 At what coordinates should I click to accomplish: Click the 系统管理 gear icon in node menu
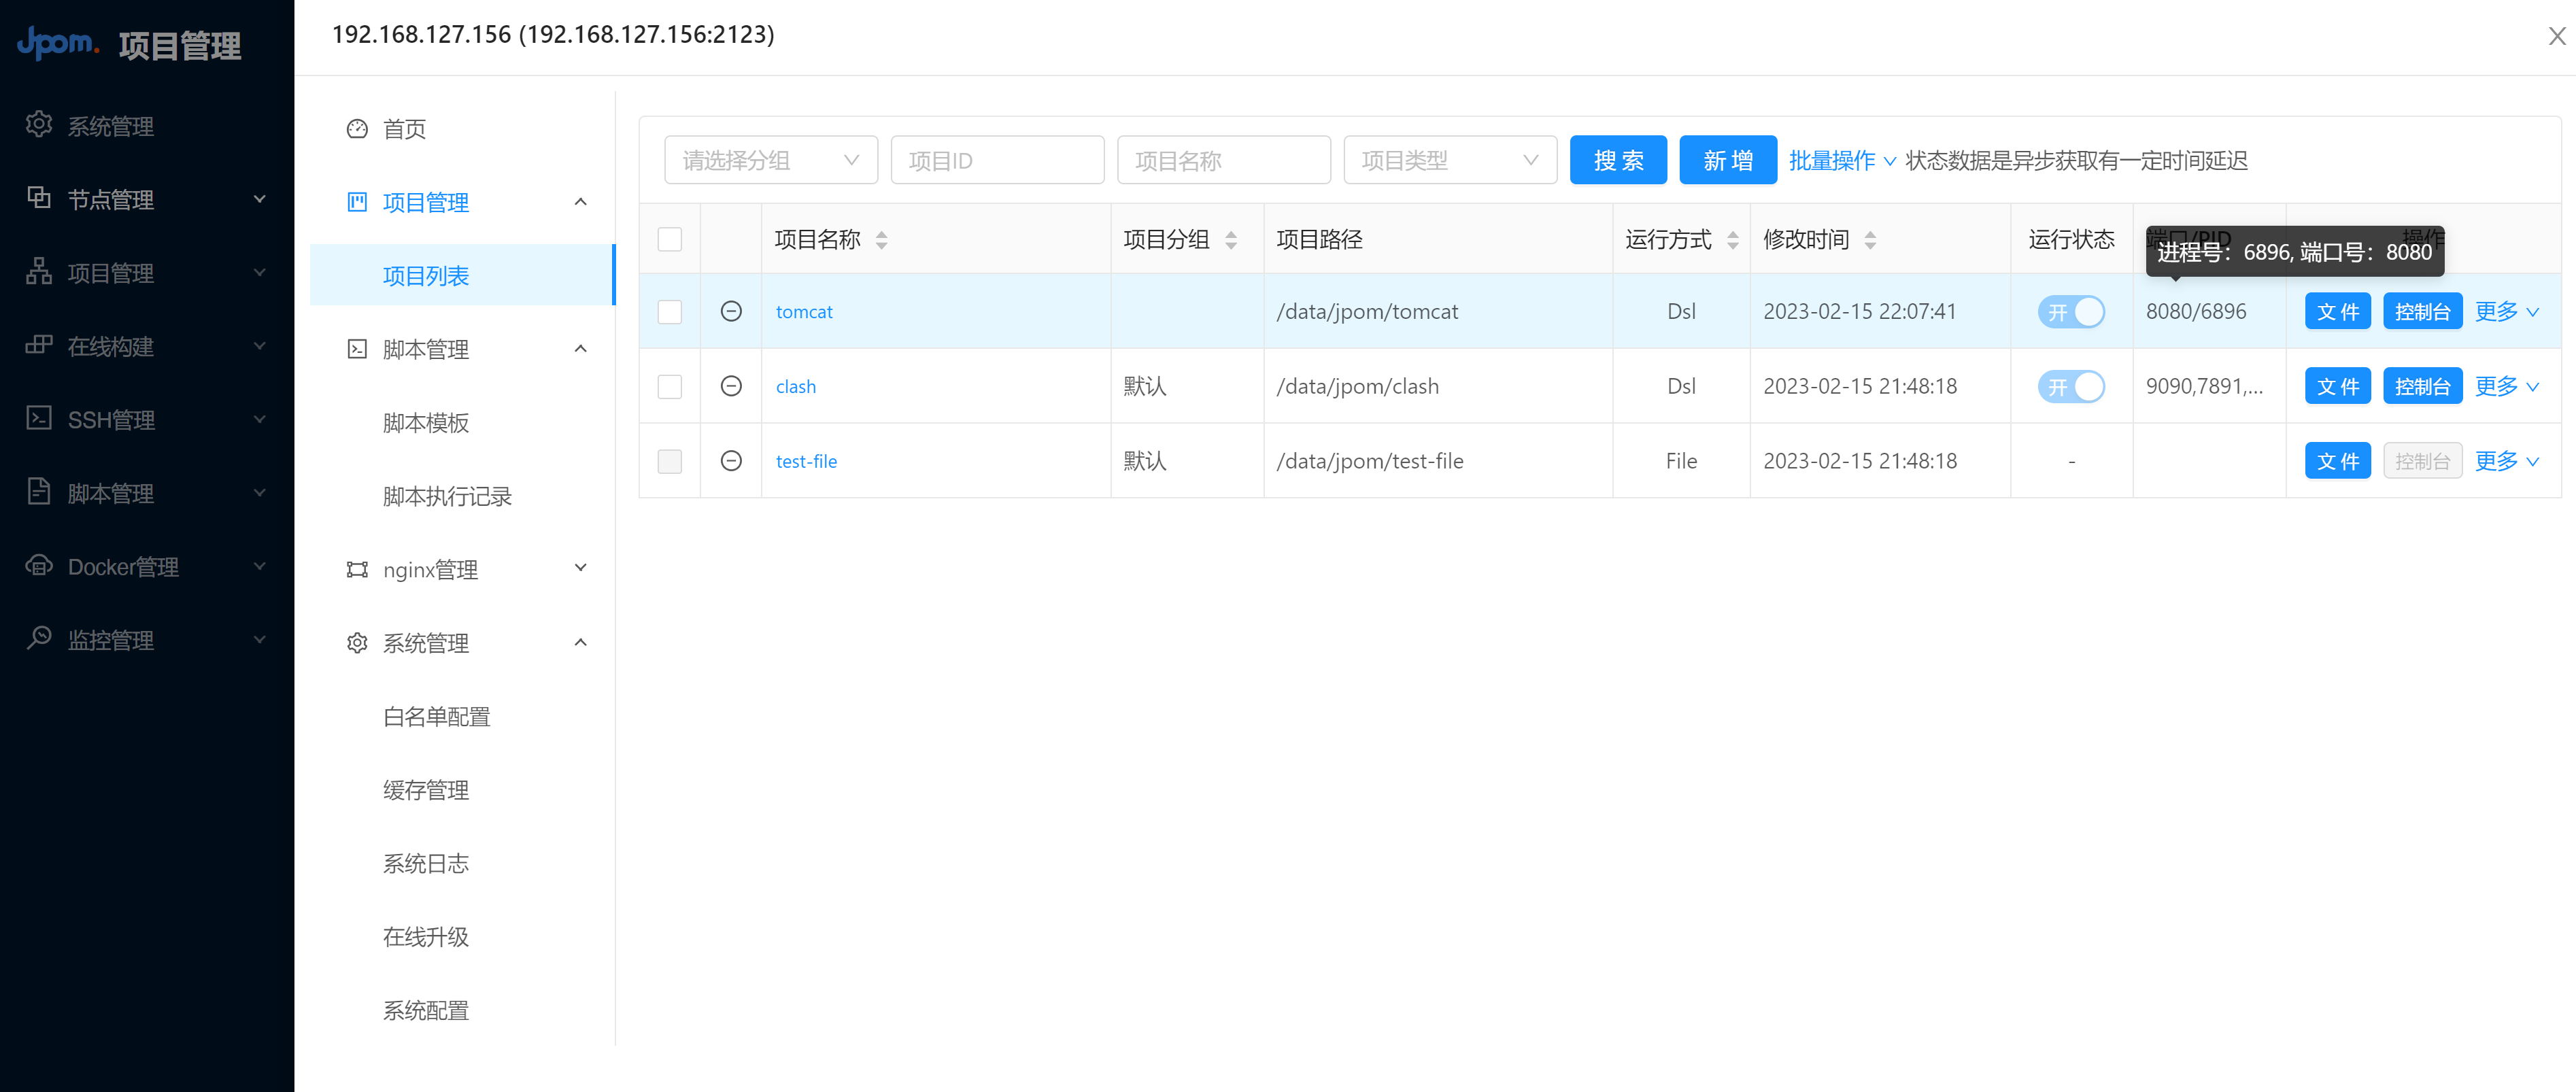tap(357, 643)
